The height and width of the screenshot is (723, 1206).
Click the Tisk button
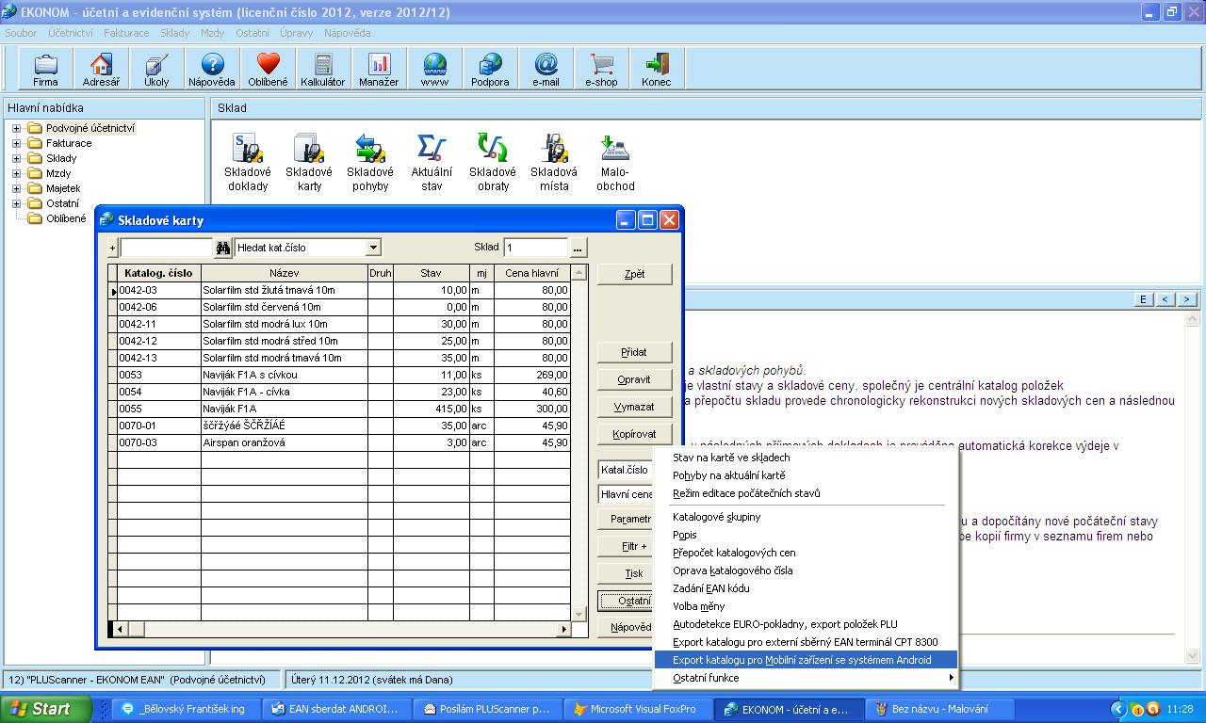click(626, 573)
